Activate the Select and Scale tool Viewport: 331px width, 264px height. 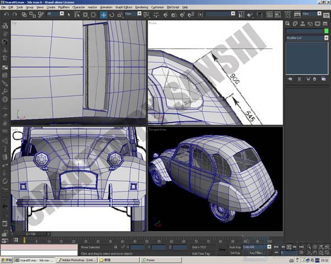[120, 15]
